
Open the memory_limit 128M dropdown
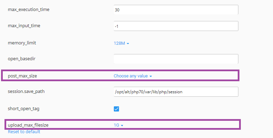click(x=121, y=43)
